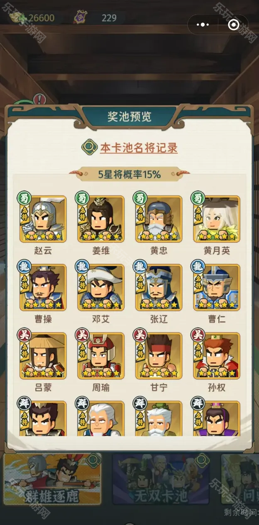This screenshot has width=259, height=525.
Task: Click the magnifier icon beside 本卡池名将记录
Action: tap(88, 148)
